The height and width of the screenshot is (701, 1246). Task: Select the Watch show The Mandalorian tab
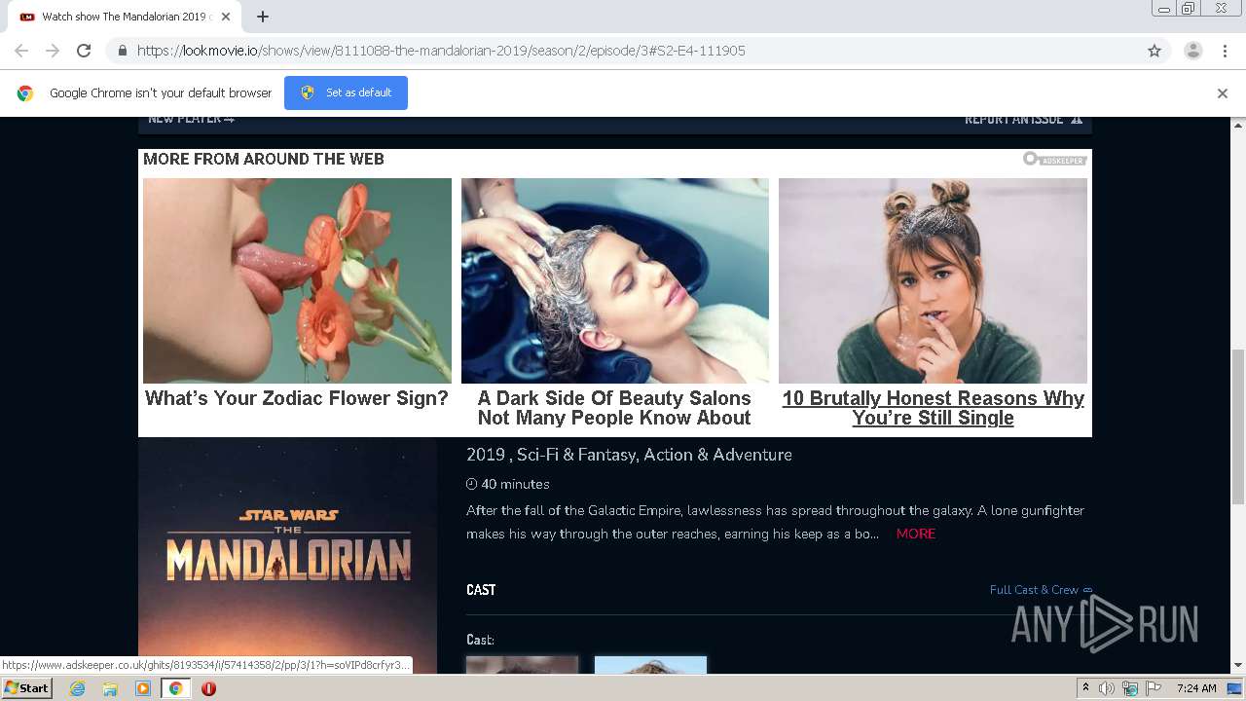124,17
